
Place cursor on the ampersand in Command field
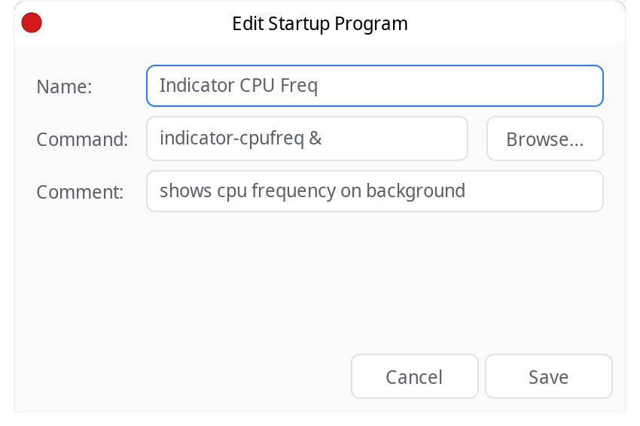pos(315,138)
